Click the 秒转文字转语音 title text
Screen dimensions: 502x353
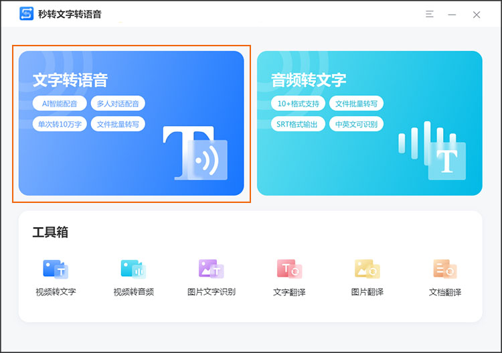70,14
